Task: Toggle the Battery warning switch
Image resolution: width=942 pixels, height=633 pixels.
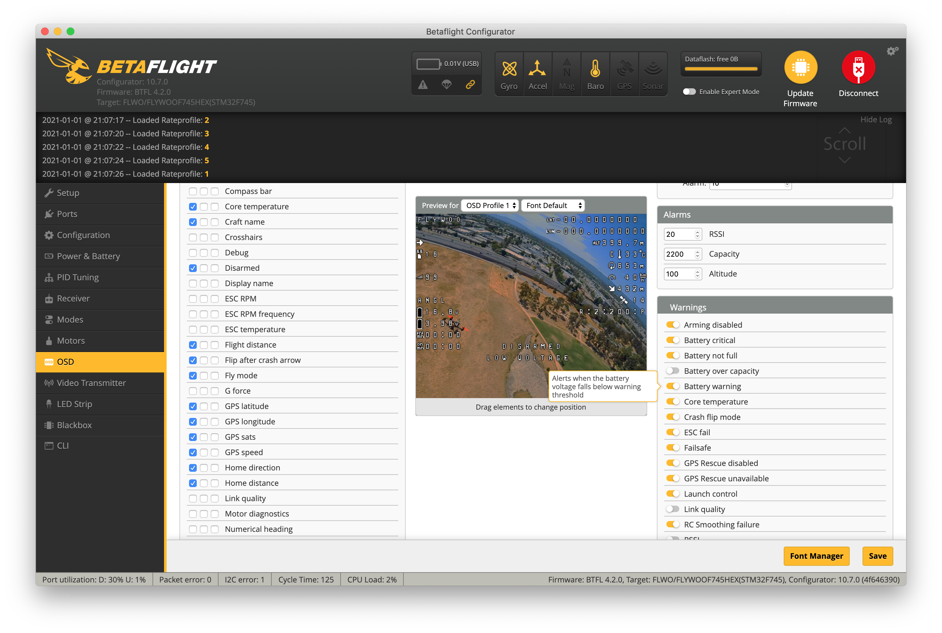Action: pos(673,386)
